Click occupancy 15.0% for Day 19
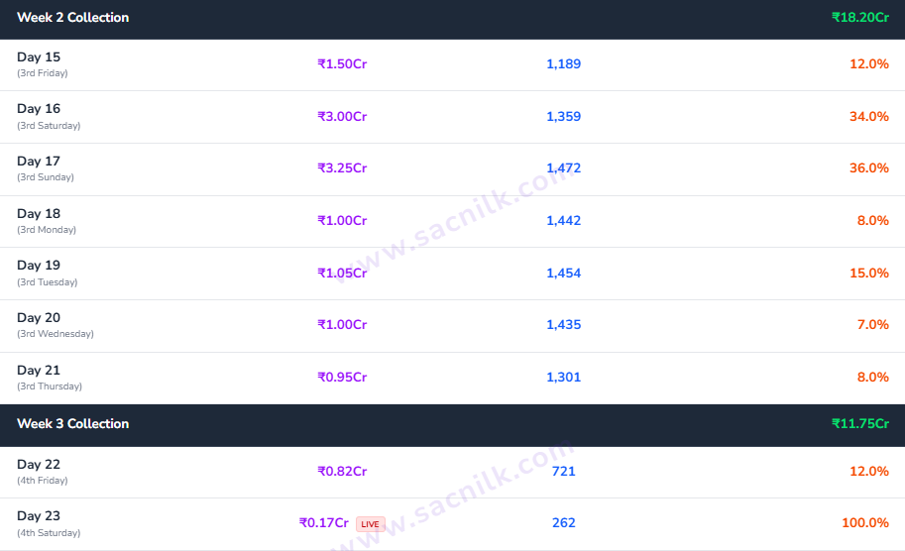Image resolution: width=905 pixels, height=551 pixels. (x=868, y=273)
